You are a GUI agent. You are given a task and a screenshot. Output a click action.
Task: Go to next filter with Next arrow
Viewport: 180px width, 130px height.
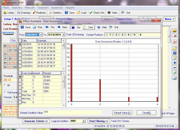coord(62,27)
